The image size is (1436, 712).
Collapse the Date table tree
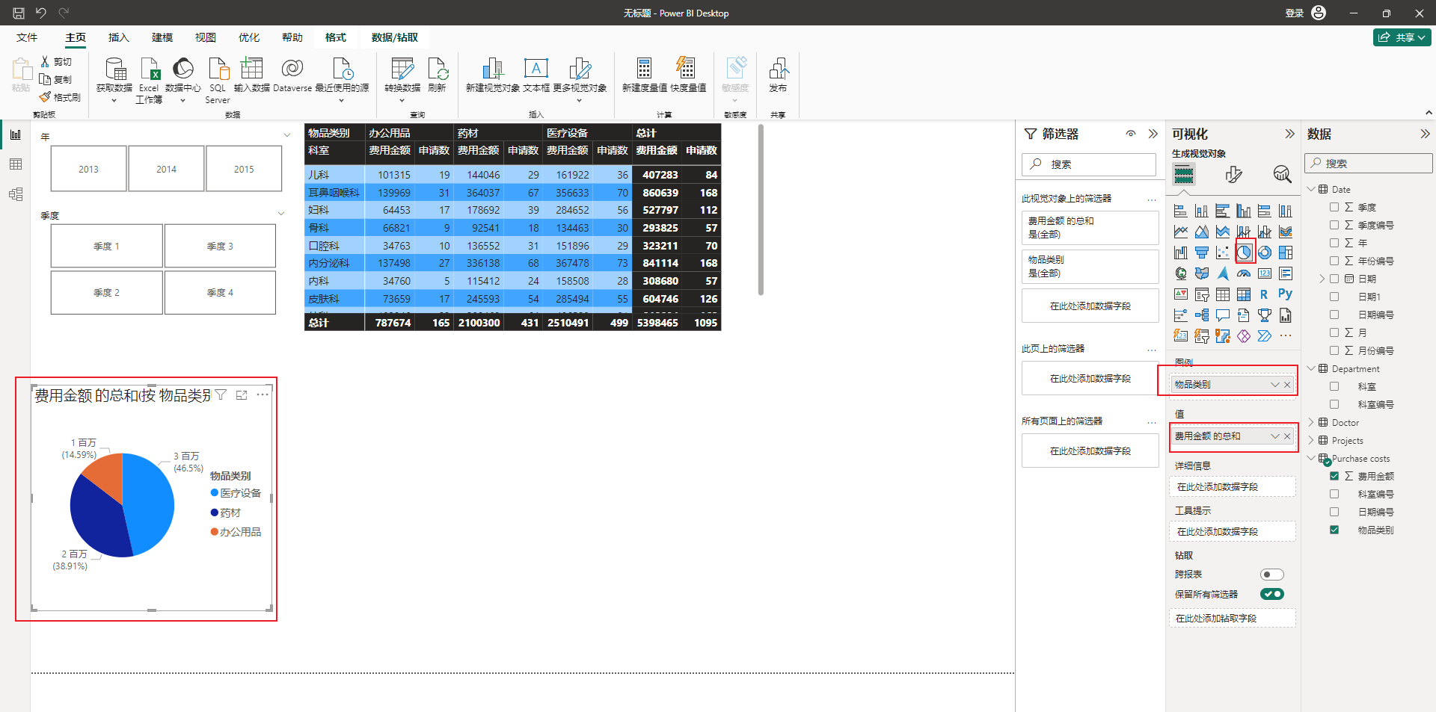[x=1311, y=189]
